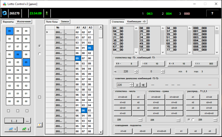This screenshot has height=137, width=222.
Task: Select the A1 column header in table
Action: click(78, 27)
